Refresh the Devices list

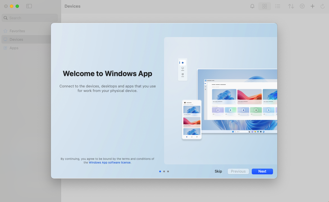(x=322, y=6)
